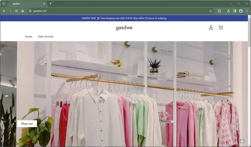This screenshot has width=251, height=147.
Task: Go back with the browser back arrow
Action: click(4, 11)
